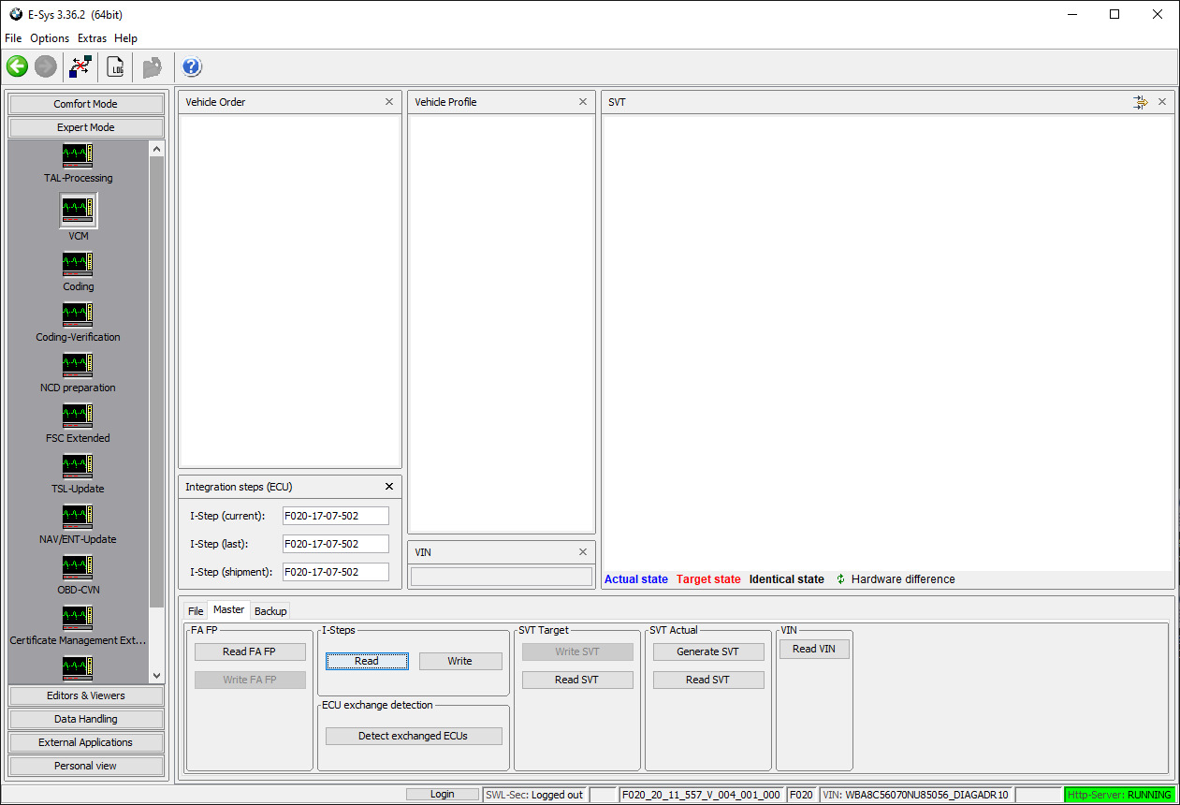Click the 'Actual state' legend text
This screenshot has width=1180, height=805.
[x=636, y=579]
